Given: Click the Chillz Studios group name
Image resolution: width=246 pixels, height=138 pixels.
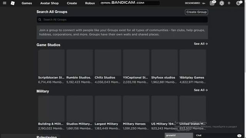Looking at the screenshot, I should (105, 77).
